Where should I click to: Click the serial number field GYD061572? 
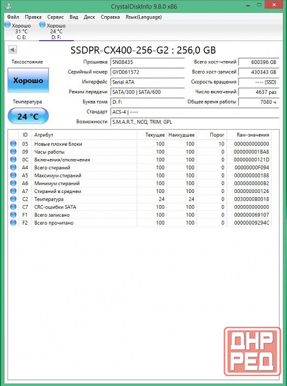(148, 72)
